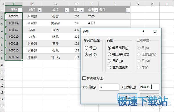The width and height of the screenshot is (174, 112).
Task: Click the amount cell 2000
Action: [x=91, y=16]
